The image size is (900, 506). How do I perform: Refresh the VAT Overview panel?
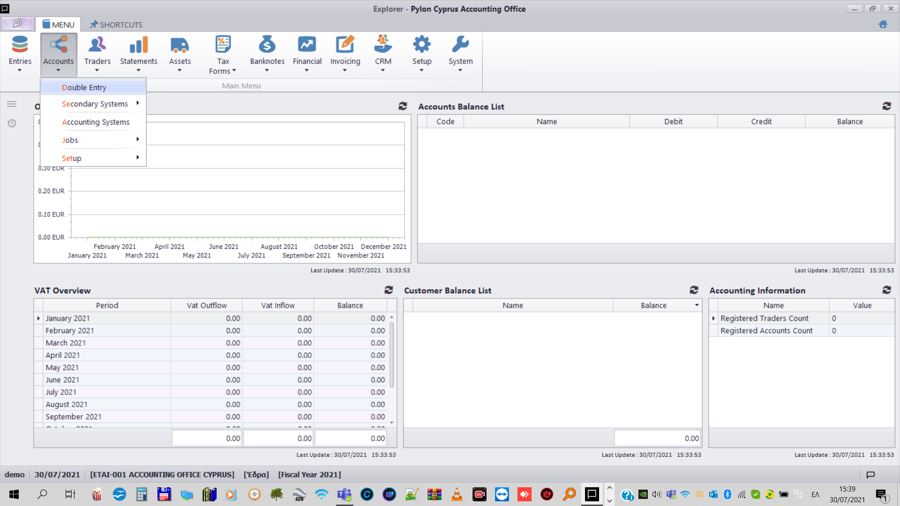click(389, 290)
